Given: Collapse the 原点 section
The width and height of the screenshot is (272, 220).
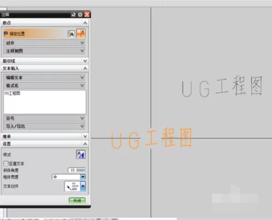Looking at the screenshot, I should click(45, 23).
